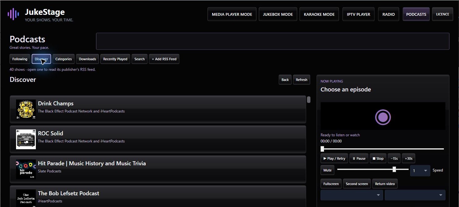Open The Bob Lefsetz Podcast artwork
459x207 pixels.
pos(26,198)
